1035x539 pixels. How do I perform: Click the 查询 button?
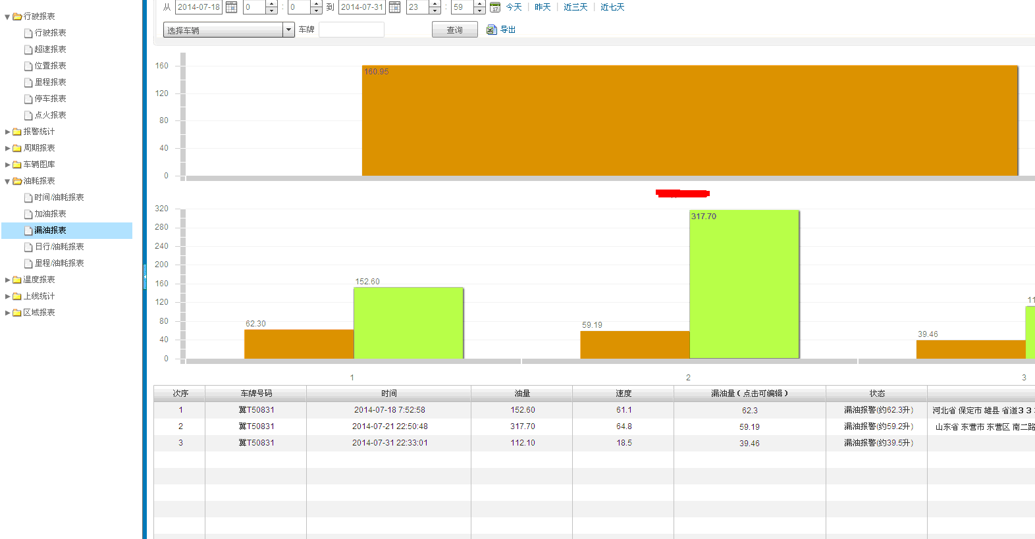pos(454,30)
